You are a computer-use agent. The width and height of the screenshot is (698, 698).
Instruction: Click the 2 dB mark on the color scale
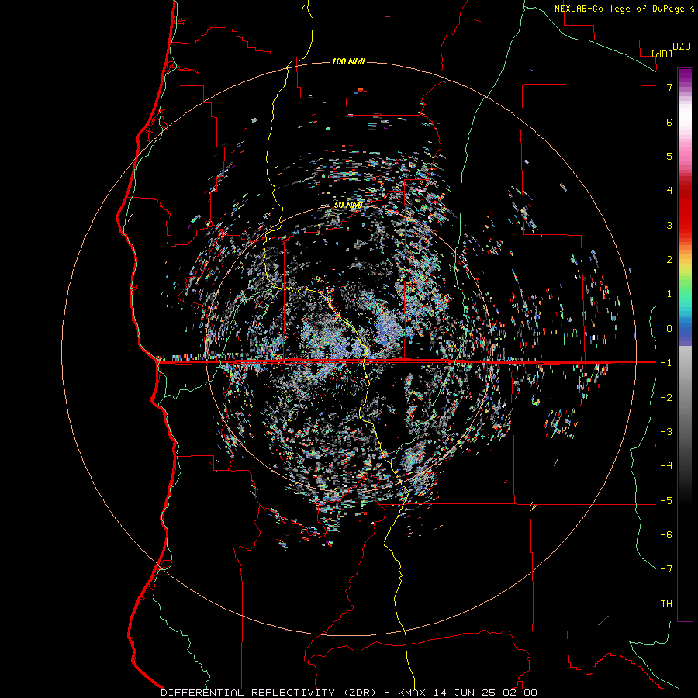point(669,260)
